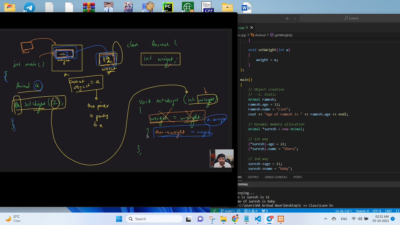Change indentation via 'Spaces: 4'

click(362, 211)
